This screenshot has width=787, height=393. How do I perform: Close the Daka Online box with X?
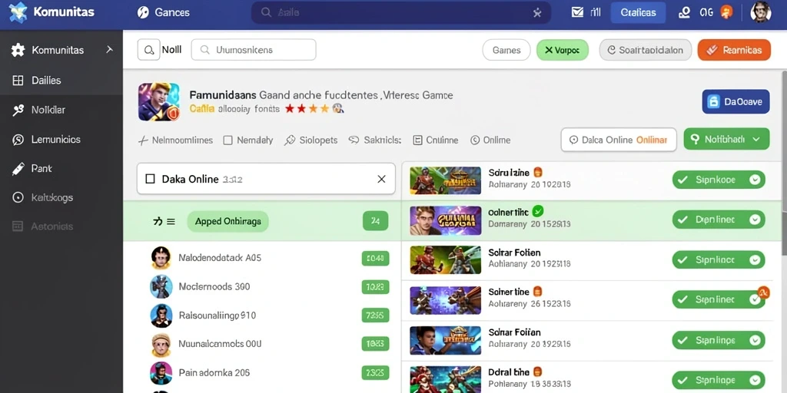381,179
